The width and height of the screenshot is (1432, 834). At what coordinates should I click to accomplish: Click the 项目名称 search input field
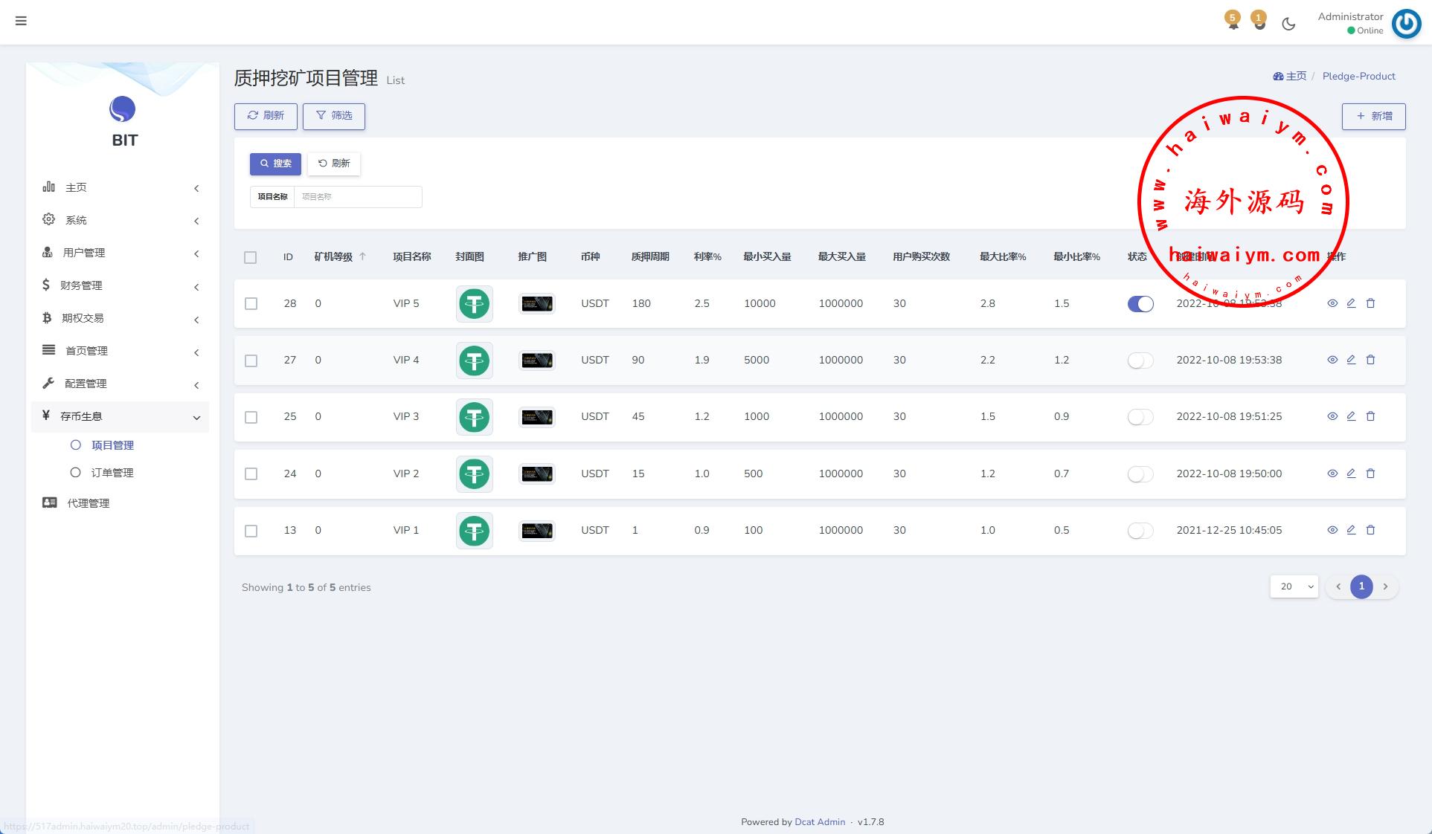pyautogui.click(x=357, y=197)
